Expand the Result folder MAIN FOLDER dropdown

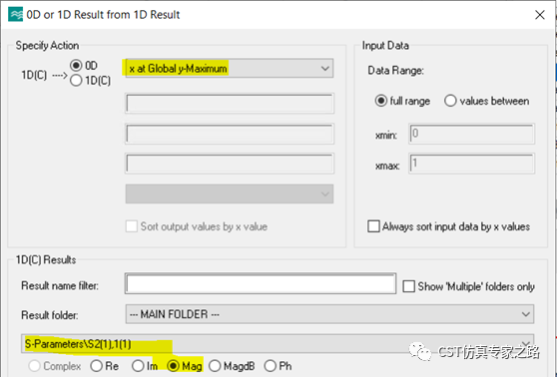[x=329, y=314]
